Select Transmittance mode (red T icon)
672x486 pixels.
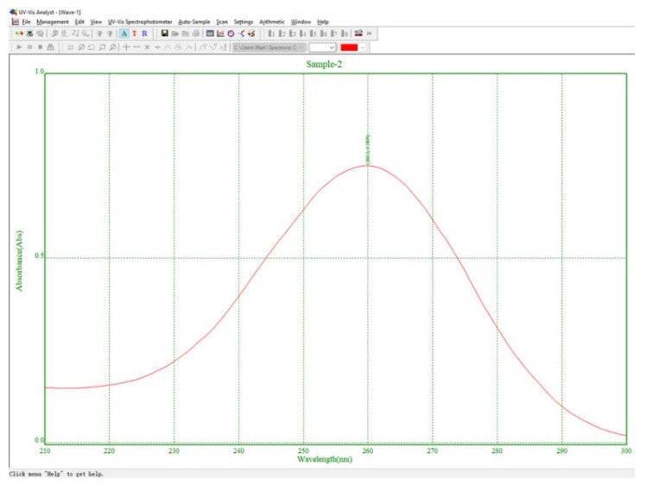pos(135,34)
